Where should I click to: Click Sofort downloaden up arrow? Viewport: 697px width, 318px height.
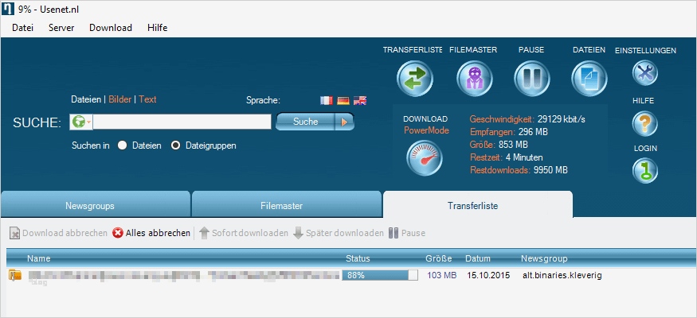click(243, 233)
